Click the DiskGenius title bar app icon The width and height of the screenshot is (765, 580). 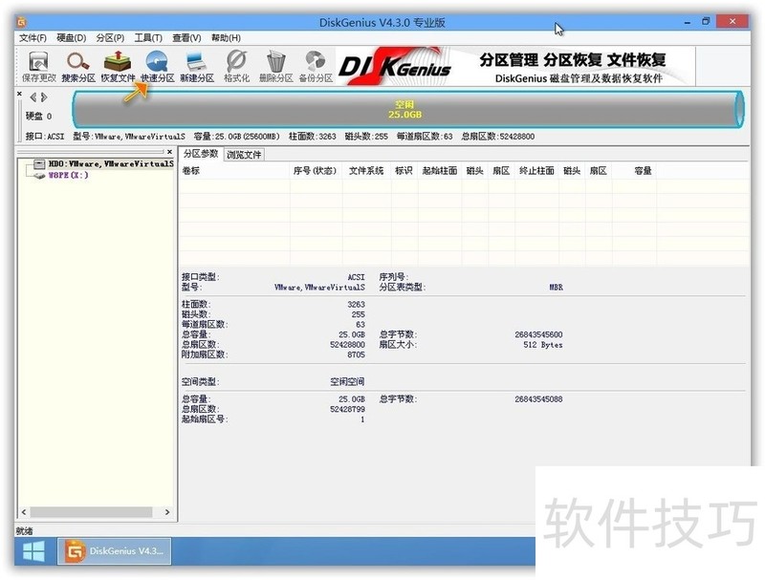coord(22,22)
